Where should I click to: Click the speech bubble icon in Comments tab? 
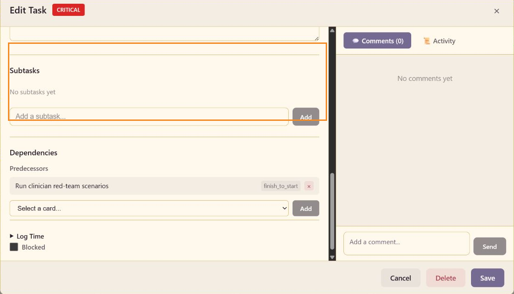(x=355, y=41)
